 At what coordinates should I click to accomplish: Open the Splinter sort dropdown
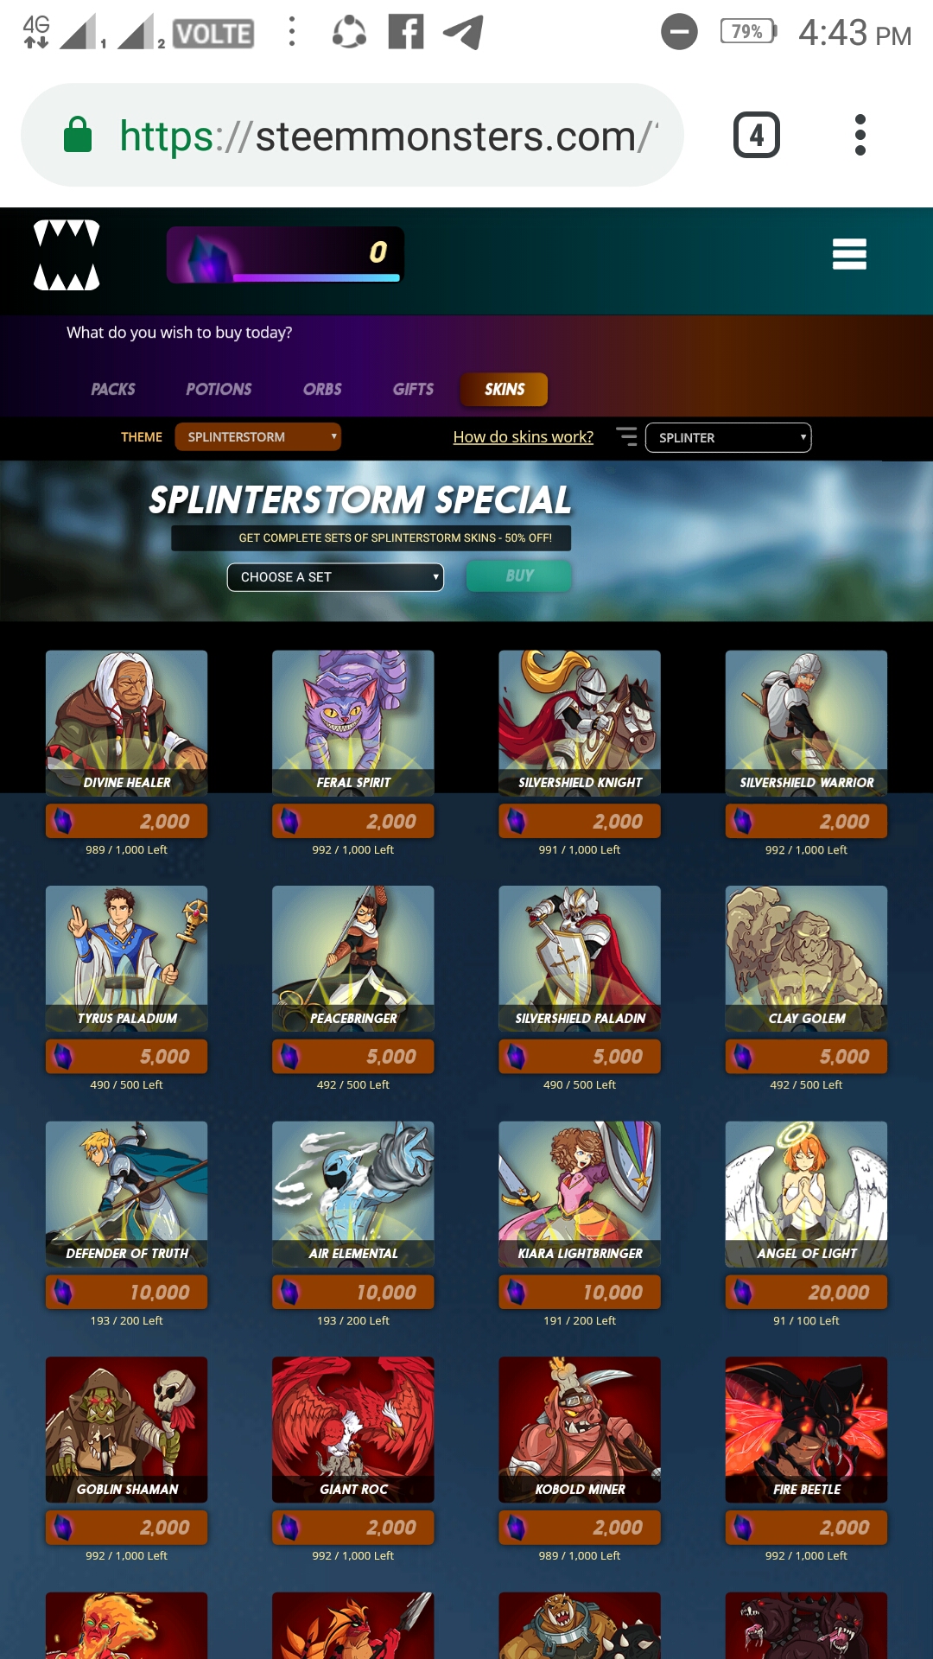728,437
